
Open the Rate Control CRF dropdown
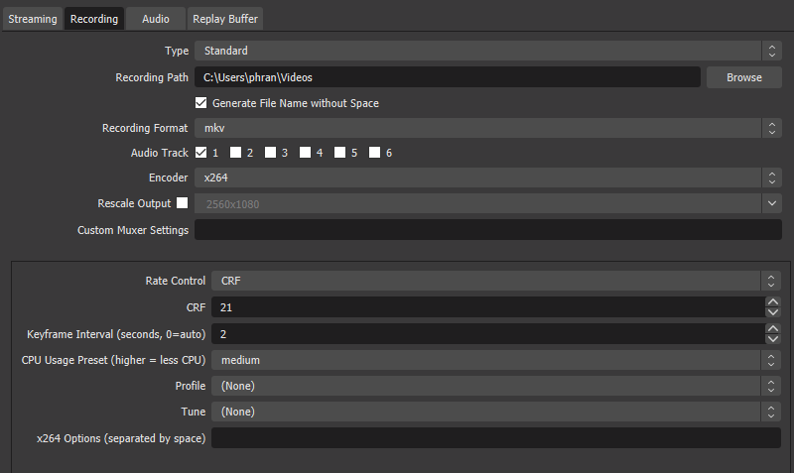click(496, 282)
